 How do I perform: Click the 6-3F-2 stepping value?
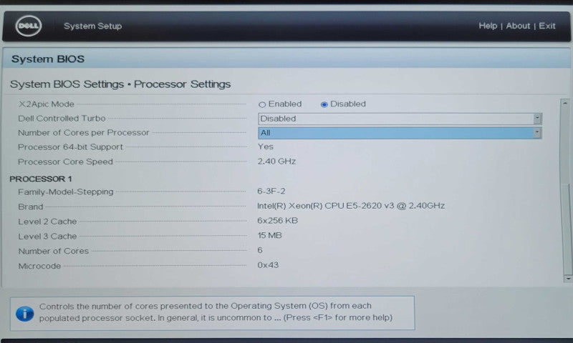point(271,191)
